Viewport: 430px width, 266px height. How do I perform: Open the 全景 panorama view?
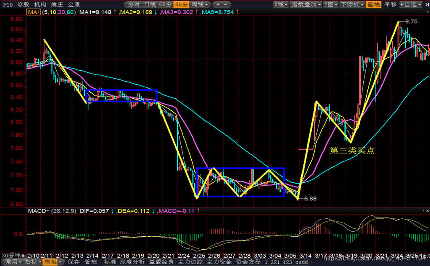click(74, 5)
